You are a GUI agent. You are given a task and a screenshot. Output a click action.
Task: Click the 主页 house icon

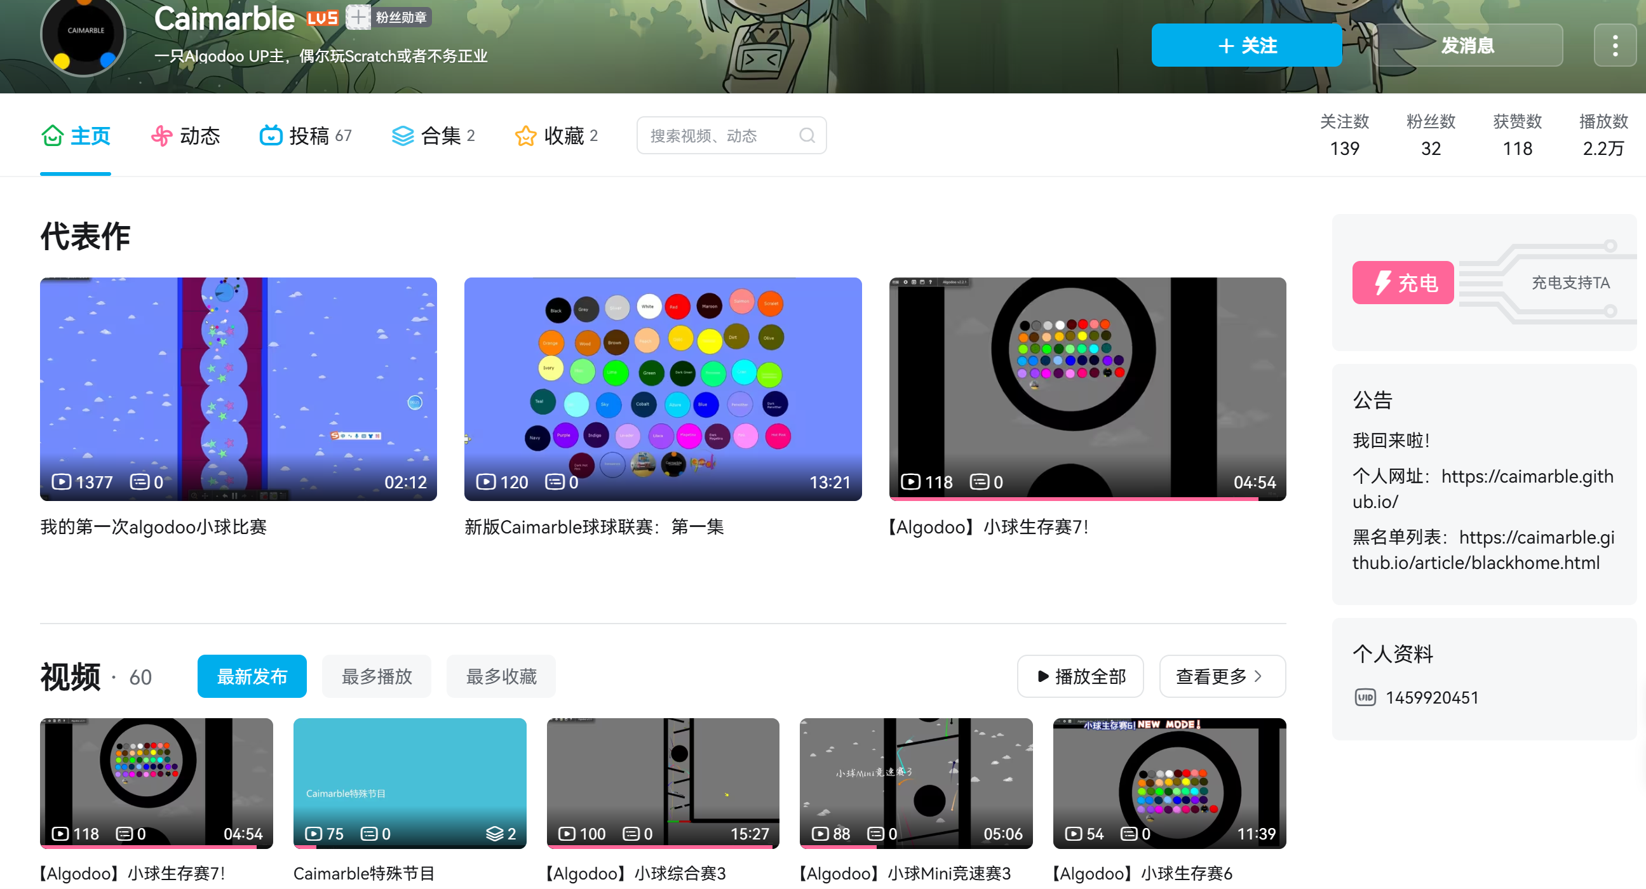[52, 135]
